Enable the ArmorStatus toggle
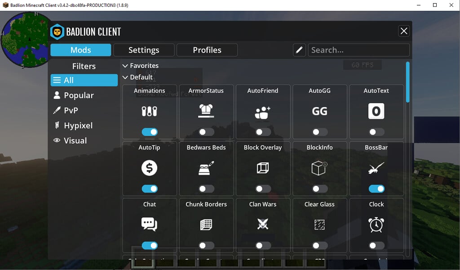Screen dimensions: 460x270 tap(206, 132)
